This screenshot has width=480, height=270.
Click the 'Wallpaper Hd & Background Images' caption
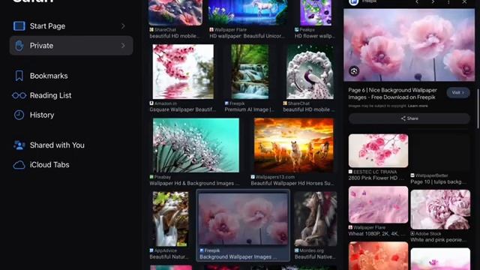click(194, 183)
